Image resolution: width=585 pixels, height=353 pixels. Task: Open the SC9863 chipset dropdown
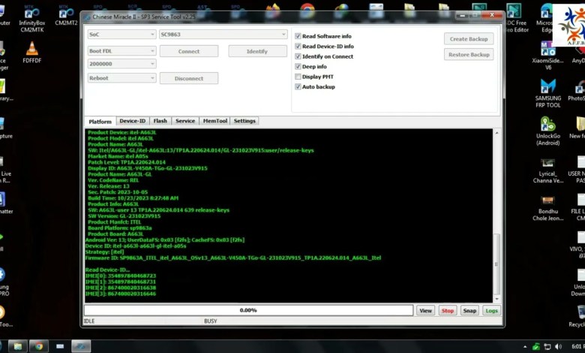click(x=223, y=35)
